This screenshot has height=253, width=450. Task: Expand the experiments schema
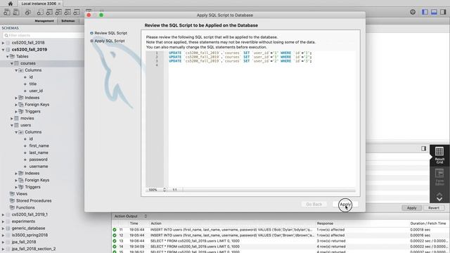[3, 221]
